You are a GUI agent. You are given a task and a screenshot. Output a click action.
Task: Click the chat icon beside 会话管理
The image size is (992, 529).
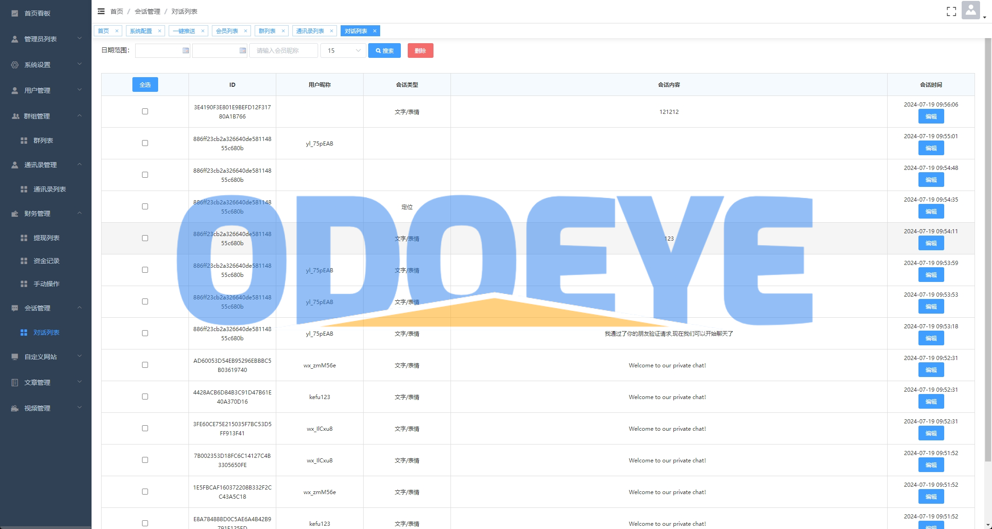pos(15,308)
